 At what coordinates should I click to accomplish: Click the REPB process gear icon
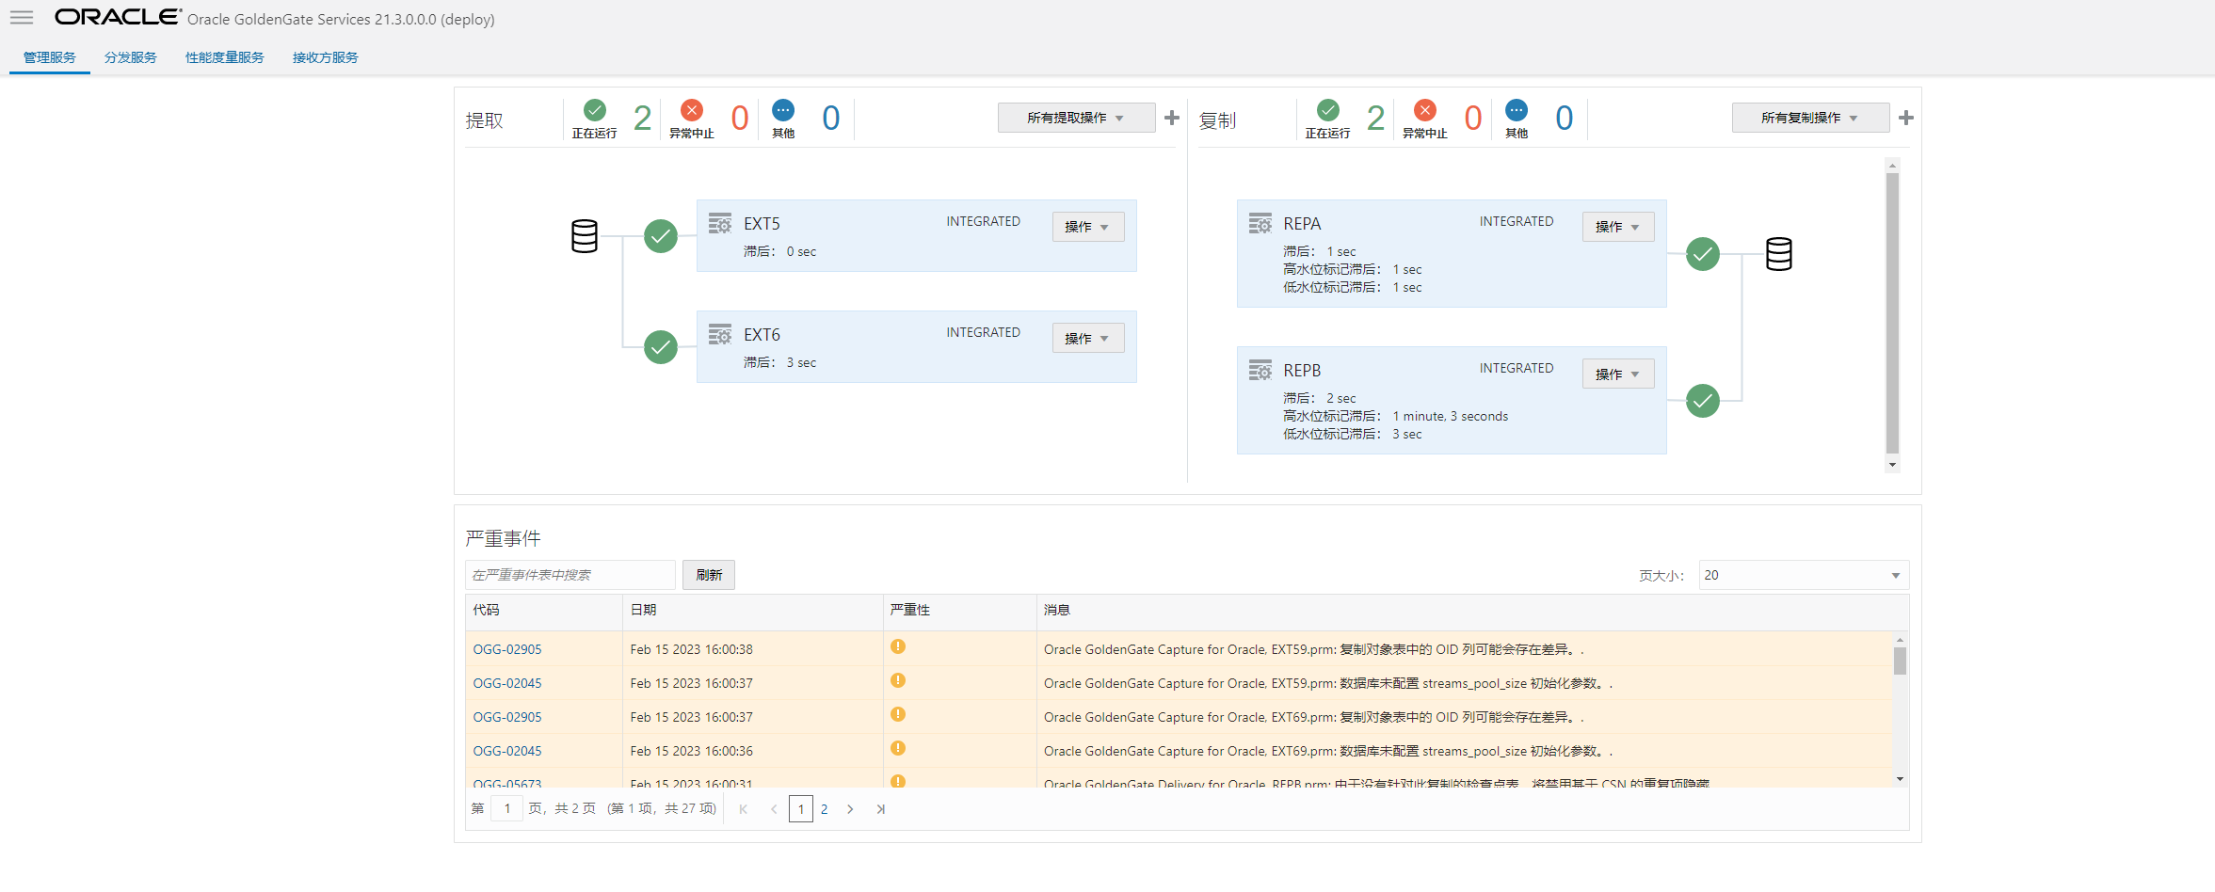click(x=1260, y=370)
